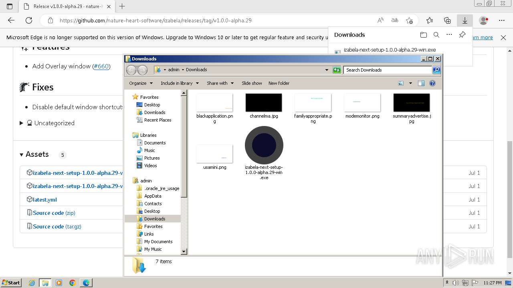Click in the Search Downloads field

(x=388, y=70)
